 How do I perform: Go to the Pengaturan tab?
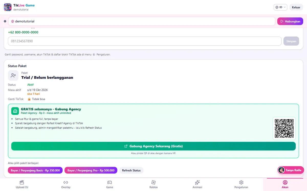point(241,184)
